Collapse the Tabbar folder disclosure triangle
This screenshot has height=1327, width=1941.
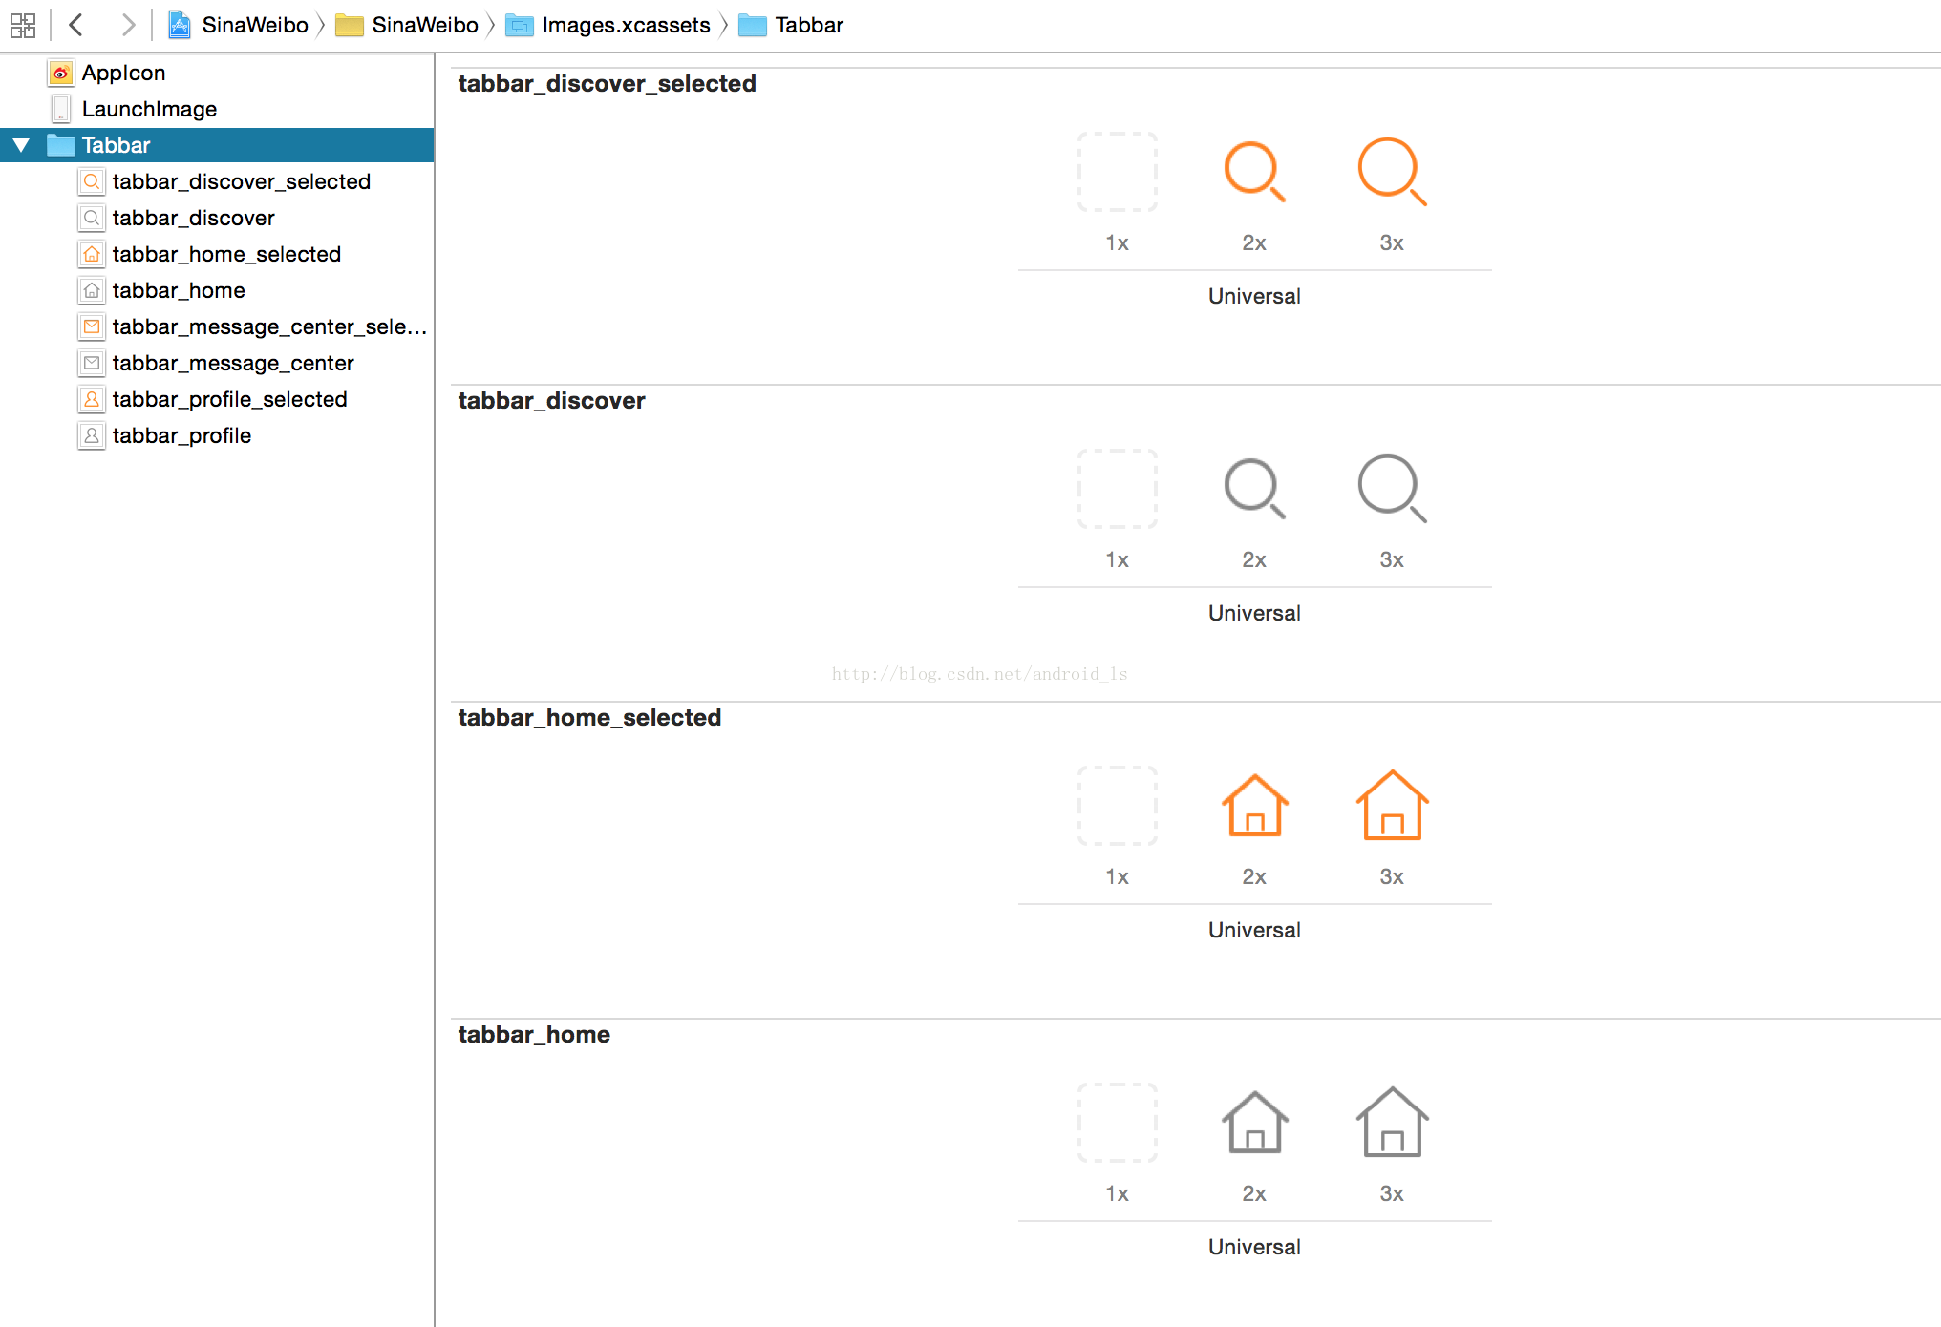point(21,145)
